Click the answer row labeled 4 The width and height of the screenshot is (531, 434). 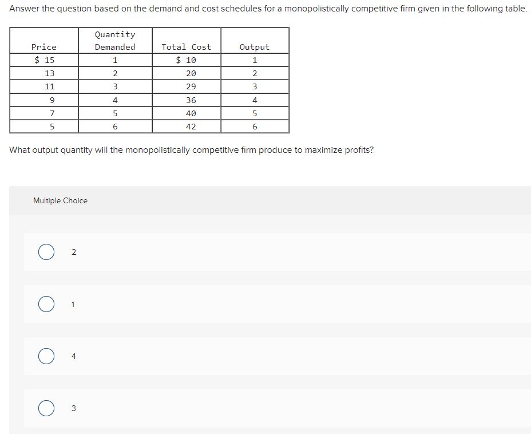(x=73, y=356)
